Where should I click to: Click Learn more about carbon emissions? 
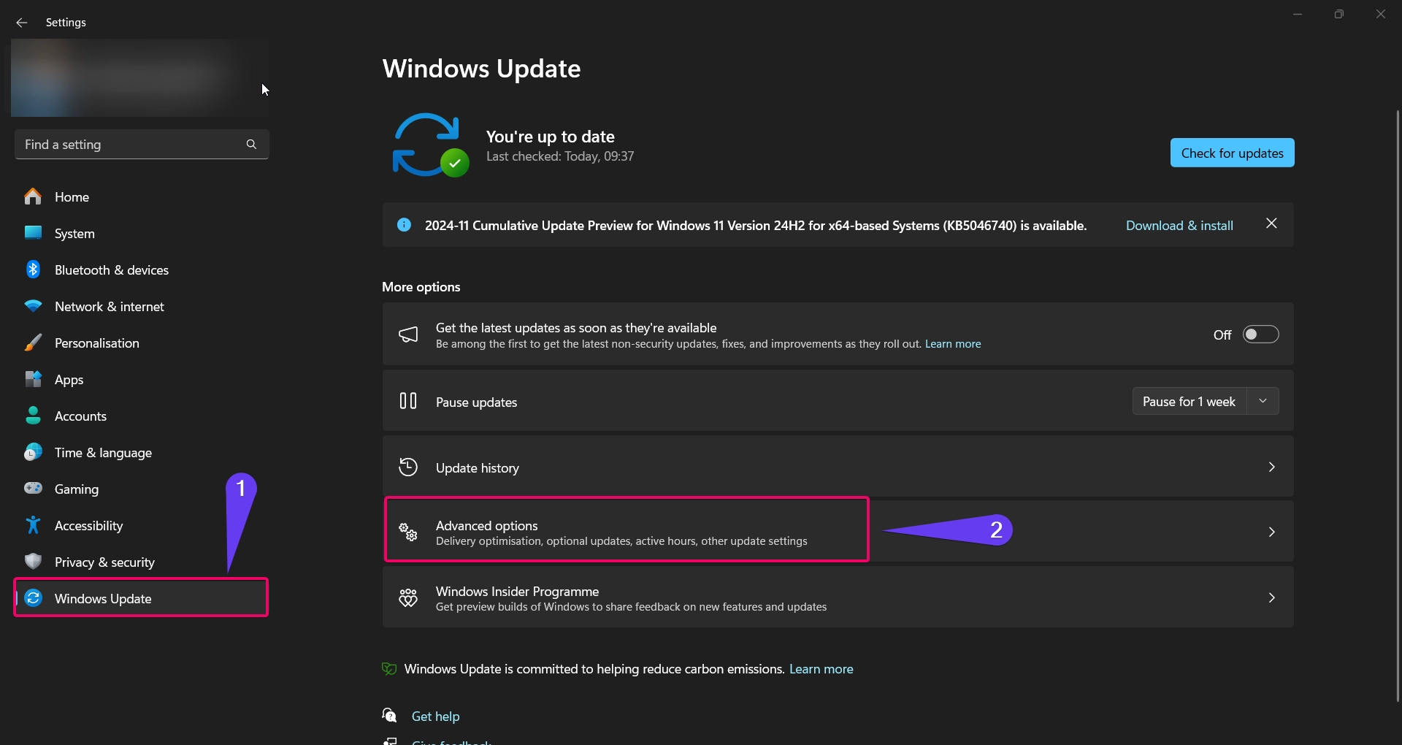click(x=821, y=668)
